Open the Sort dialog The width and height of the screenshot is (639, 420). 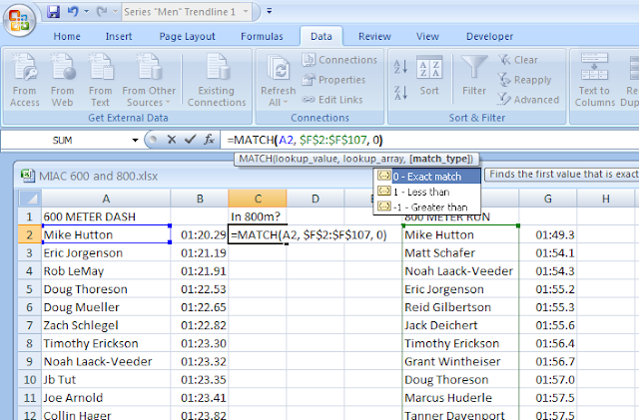429,76
